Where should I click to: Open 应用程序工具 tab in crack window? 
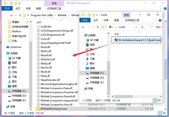click(132, 20)
